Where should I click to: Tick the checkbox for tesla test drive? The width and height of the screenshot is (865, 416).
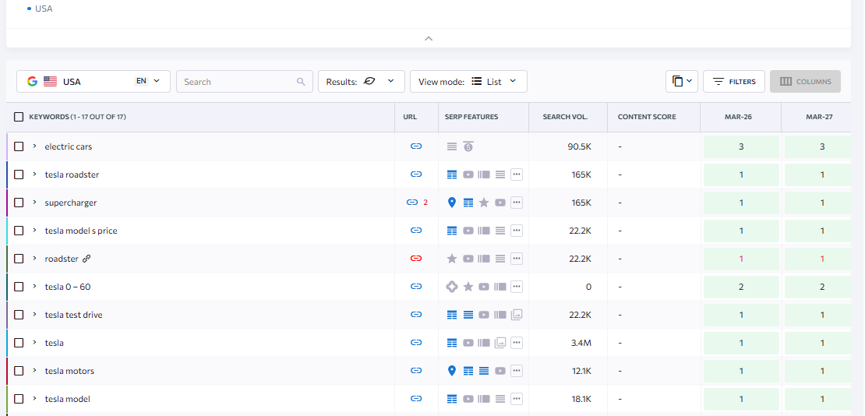coord(19,315)
